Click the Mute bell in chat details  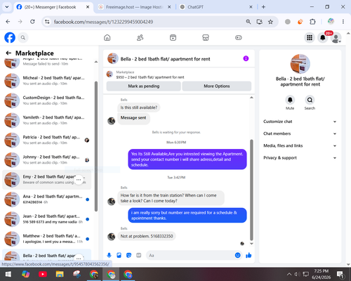point(290,100)
